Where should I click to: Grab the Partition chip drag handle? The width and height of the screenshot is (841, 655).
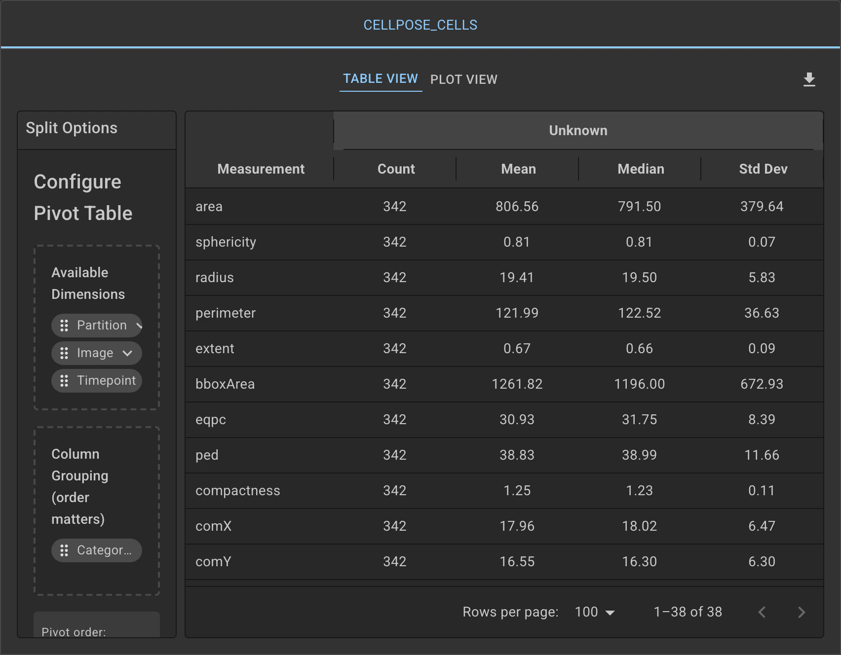click(64, 326)
